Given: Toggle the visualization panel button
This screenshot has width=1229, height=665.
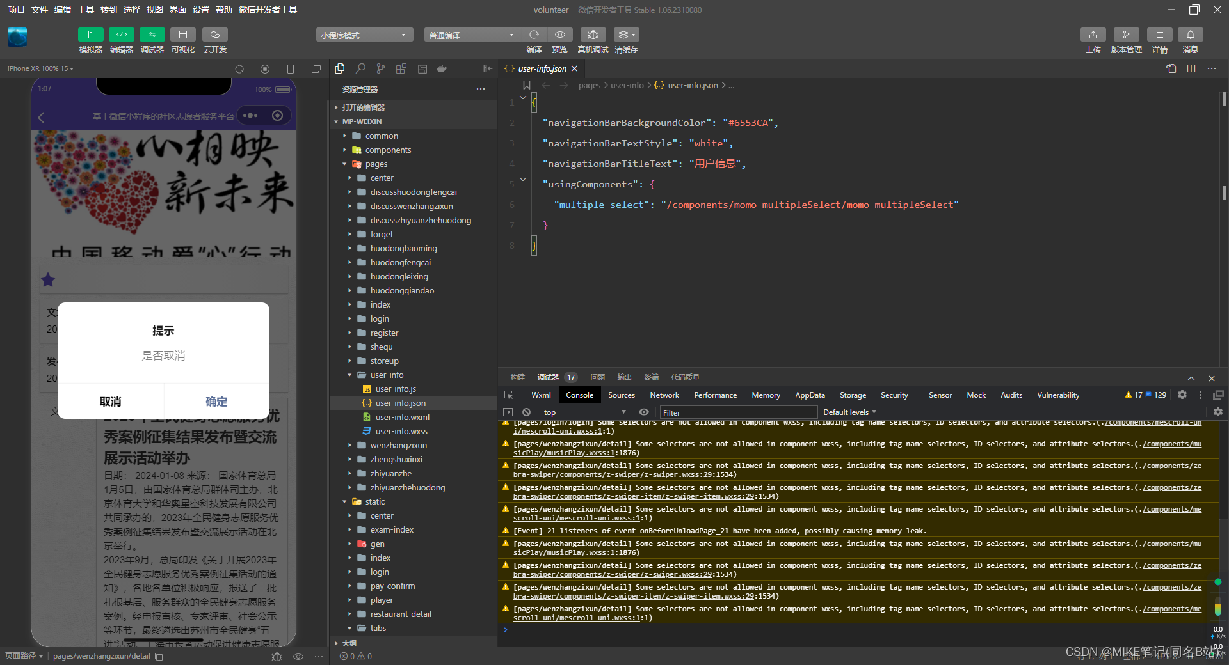Looking at the screenshot, I should (x=183, y=35).
